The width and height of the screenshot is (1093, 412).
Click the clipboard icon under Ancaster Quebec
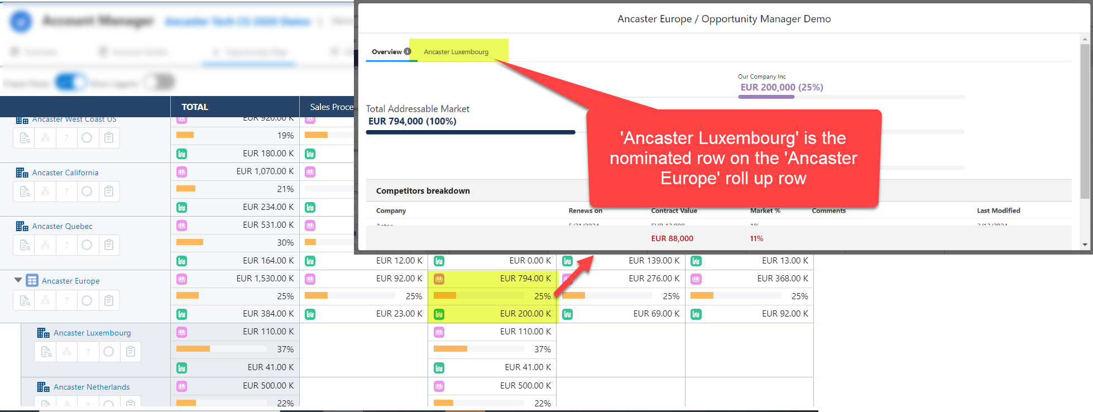click(109, 245)
